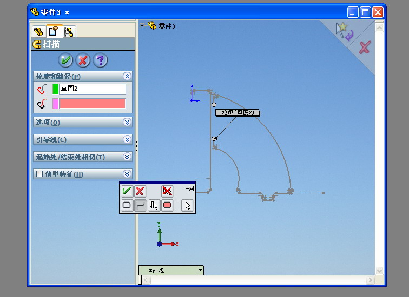The image size is (409, 297).
Task: Choose the standard pointer selection tool
Action: 188,205
